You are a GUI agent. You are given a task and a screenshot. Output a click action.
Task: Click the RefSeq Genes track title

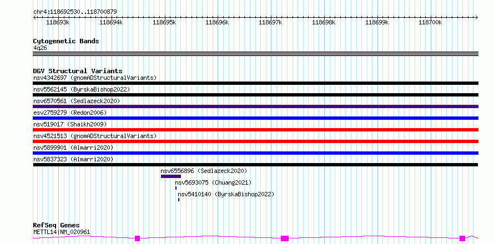[x=56, y=226]
